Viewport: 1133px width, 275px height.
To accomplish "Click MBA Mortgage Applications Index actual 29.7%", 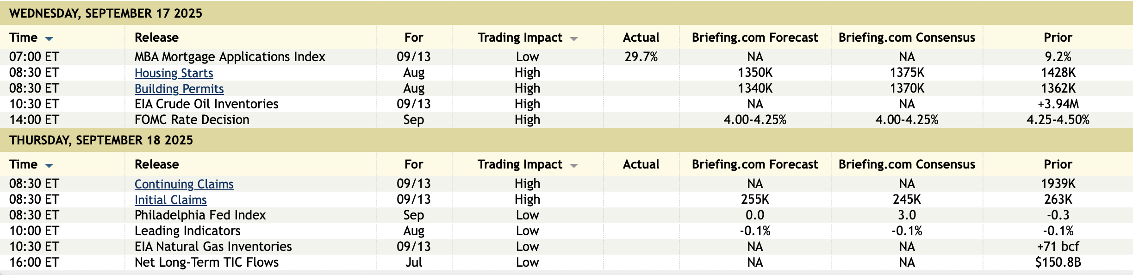I will click(x=641, y=56).
